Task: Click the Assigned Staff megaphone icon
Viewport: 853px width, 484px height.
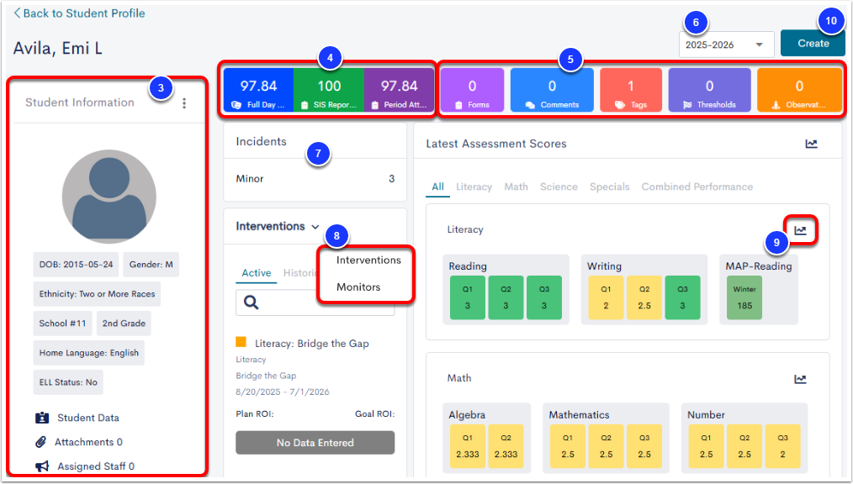Action: point(41,466)
